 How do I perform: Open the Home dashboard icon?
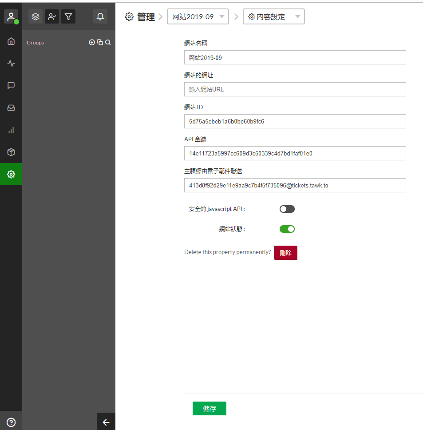(x=11, y=41)
